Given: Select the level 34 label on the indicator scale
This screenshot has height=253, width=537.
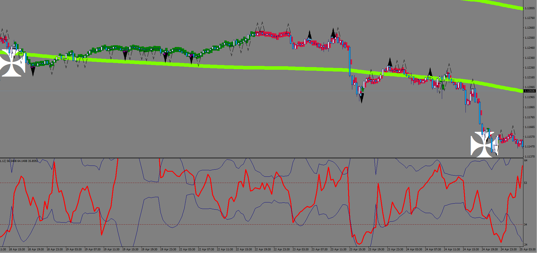Looking at the screenshot, I should coord(525,225).
